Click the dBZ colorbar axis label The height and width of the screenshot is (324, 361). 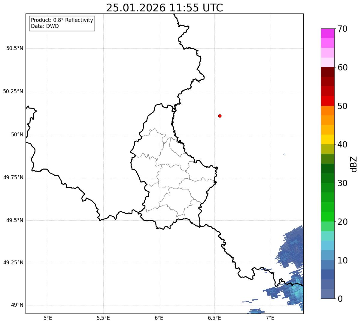354,164
